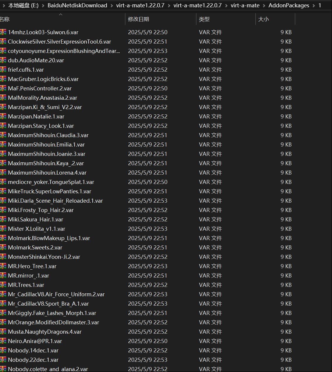The image size is (332, 372).
Task: Click the file icon of MaximumShihouin.Emilia.1.var
Action: click(x=3, y=144)
